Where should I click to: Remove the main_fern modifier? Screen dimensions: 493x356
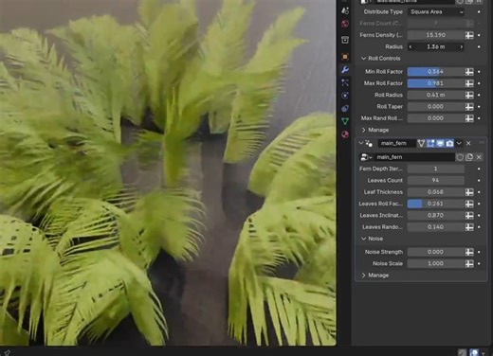click(468, 143)
